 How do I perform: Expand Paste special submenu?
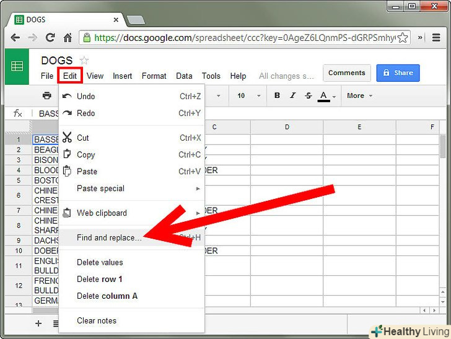(x=131, y=188)
